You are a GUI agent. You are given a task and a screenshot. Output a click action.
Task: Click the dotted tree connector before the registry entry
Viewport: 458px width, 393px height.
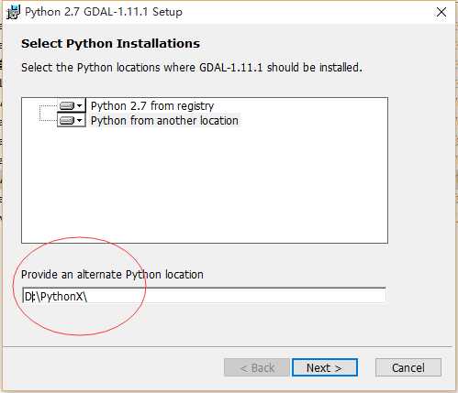tap(49, 106)
